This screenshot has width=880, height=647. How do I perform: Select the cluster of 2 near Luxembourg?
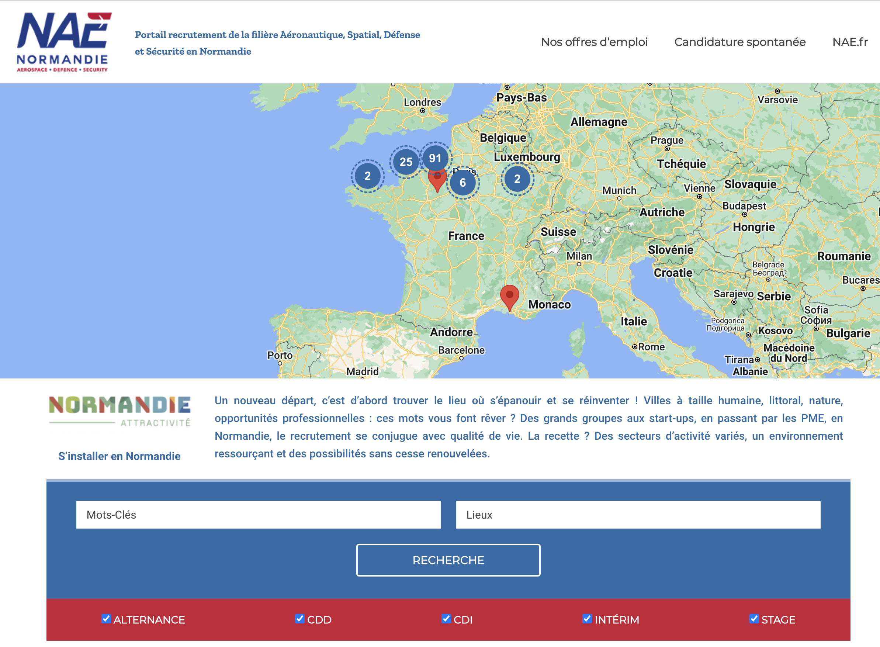pyautogui.click(x=517, y=179)
